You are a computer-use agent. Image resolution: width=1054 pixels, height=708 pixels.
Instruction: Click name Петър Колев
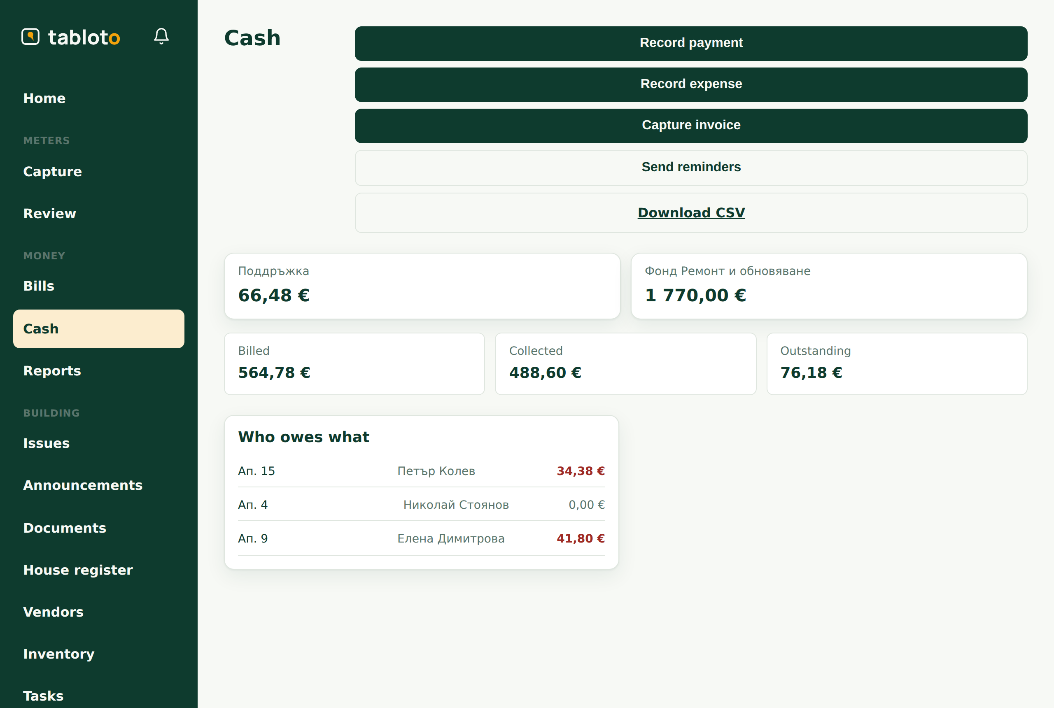point(436,471)
